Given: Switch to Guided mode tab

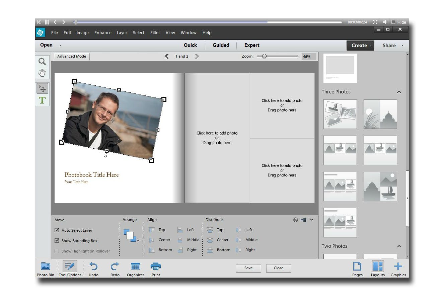Looking at the screenshot, I should click(221, 45).
